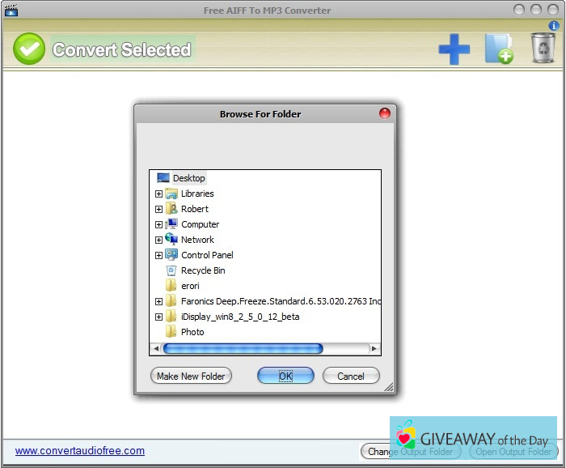Select the erori folder label

point(190,286)
